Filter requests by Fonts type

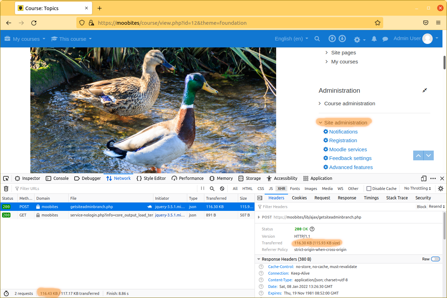pyautogui.click(x=295, y=189)
